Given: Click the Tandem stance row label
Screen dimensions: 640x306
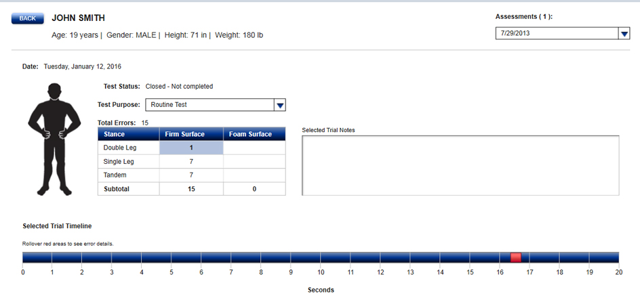Looking at the screenshot, I should (115, 175).
